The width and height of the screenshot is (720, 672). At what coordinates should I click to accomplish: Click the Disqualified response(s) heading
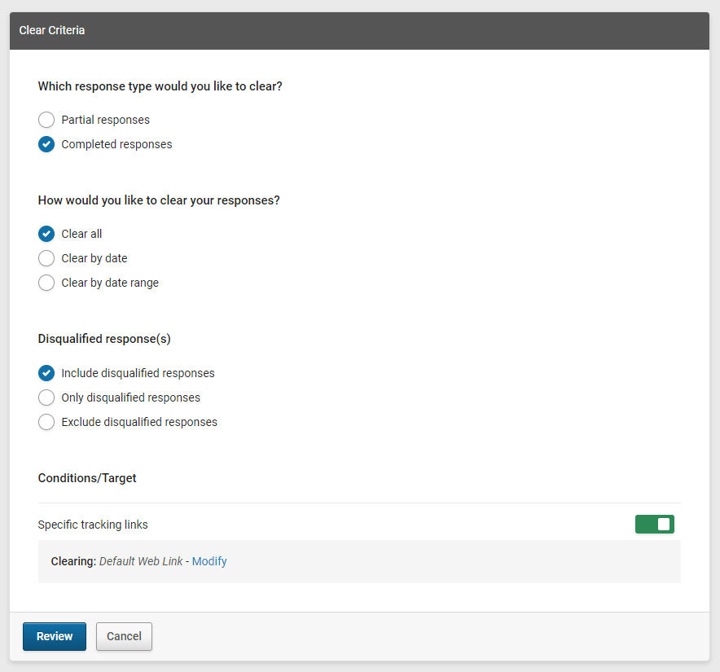click(x=103, y=338)
